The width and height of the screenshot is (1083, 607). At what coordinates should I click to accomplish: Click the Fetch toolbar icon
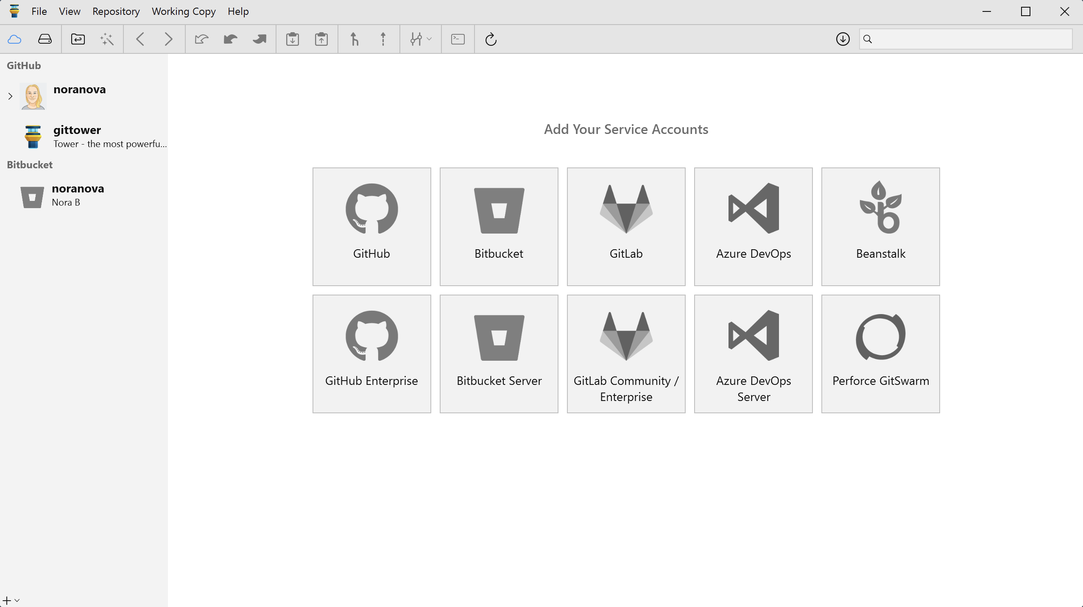(x=201, y=39)
